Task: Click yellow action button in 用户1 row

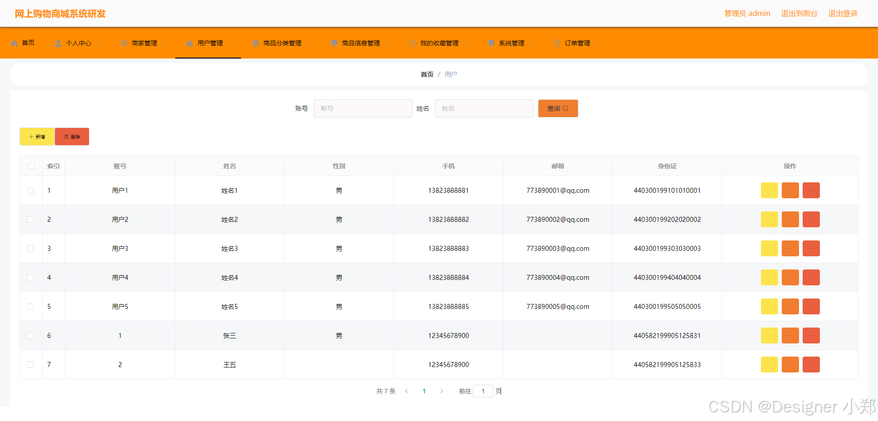Action: pos(769,191)
